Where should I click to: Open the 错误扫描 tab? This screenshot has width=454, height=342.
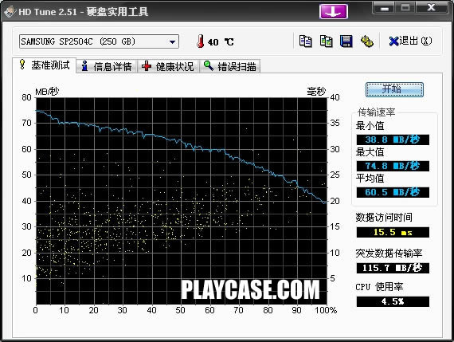pyautogui.click(x=230, y=66)
